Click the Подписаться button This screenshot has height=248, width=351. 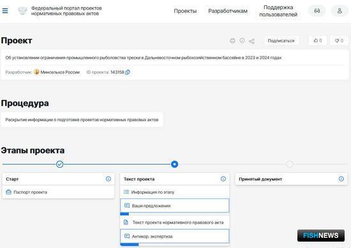tap(281, 41)
